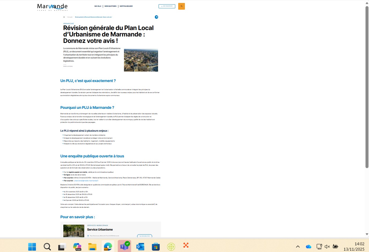This screenshot has height=252, width=369.
Task: Open File Explorer from the taskbar
Action: coord(92,246)
